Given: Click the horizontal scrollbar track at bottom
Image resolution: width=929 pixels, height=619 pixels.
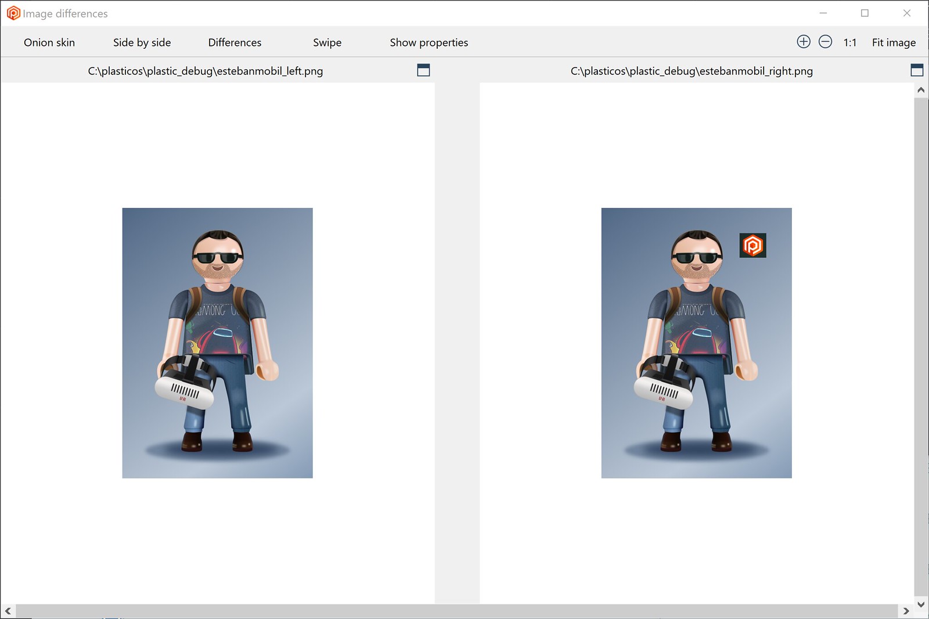Looking at the screenshot, I should point(456,611).
